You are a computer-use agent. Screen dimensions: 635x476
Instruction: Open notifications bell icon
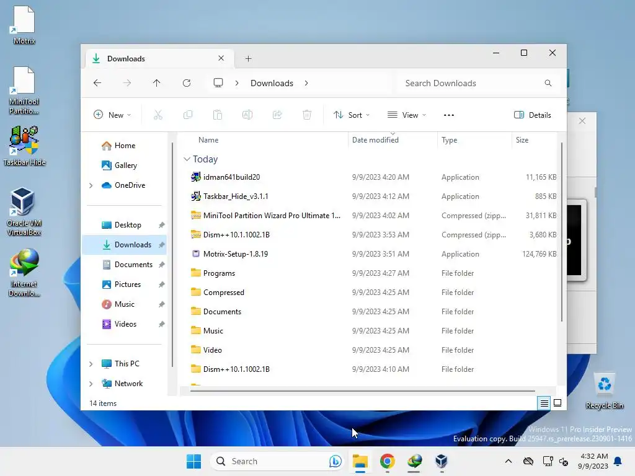tap(618, 461)
